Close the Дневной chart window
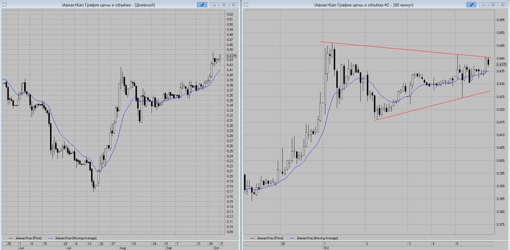This screenshot has width=510, height=250. coord(234,5)
